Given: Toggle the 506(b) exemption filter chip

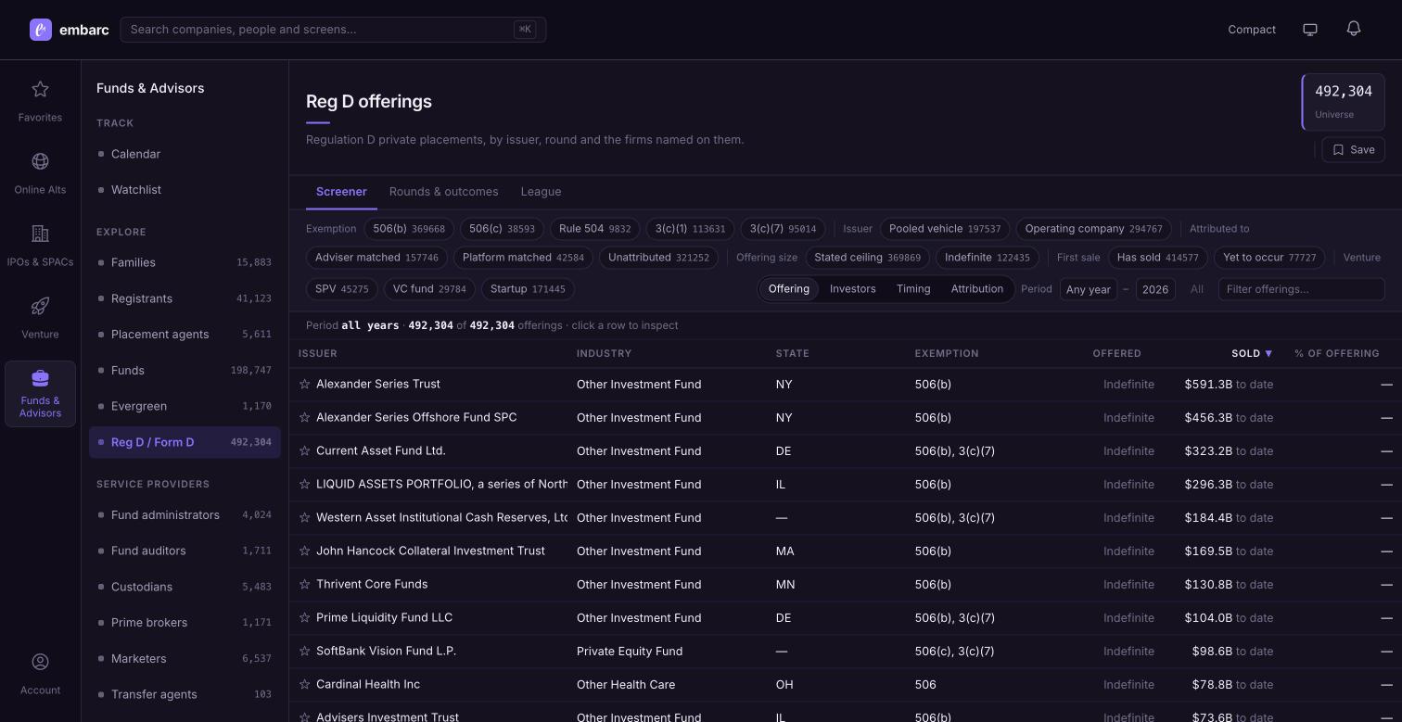Looking at the screenshot, I should click(x=409, y=229).
